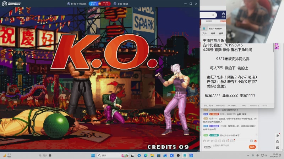
Task: Open the Windows Start menu
Action: click(93, 155)
